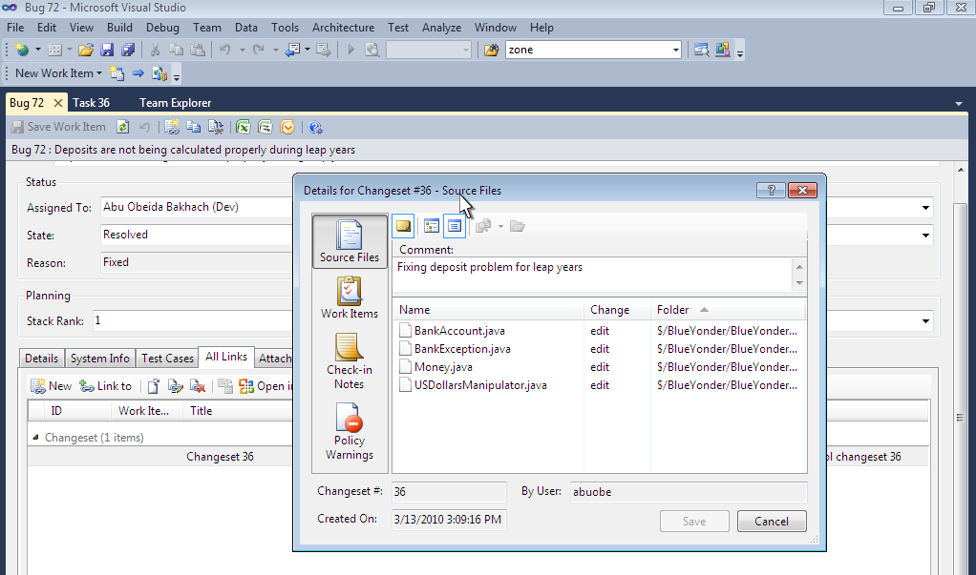Viewport: 976px width, 575px height.
Task: Open the toolbar options overflow arrow after portal icon
Action: pos(176,76)
